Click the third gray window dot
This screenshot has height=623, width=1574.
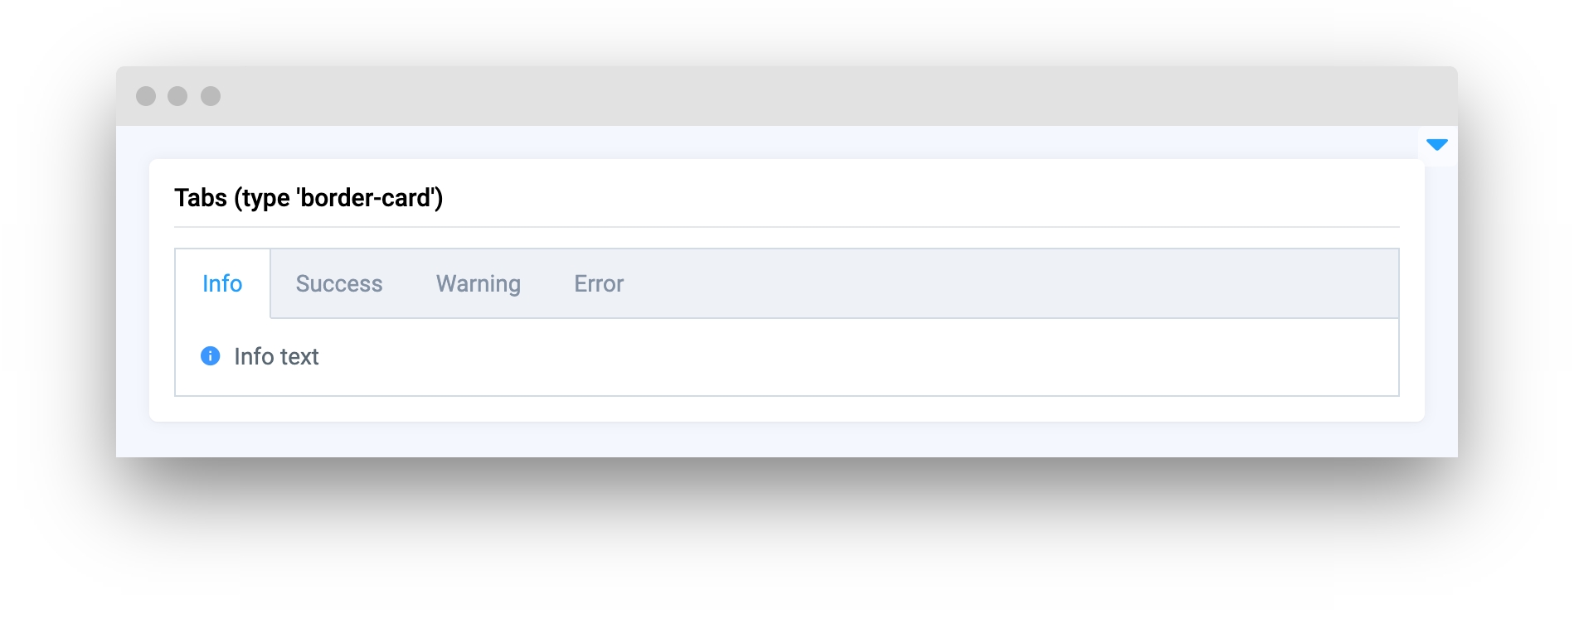(211, 96)
